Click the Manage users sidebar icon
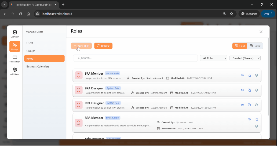This screenshot has width=277, height=146. coord(15,46)
